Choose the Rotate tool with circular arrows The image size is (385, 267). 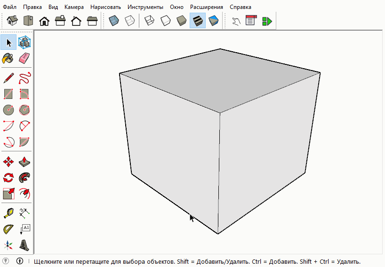pos(8,178)
